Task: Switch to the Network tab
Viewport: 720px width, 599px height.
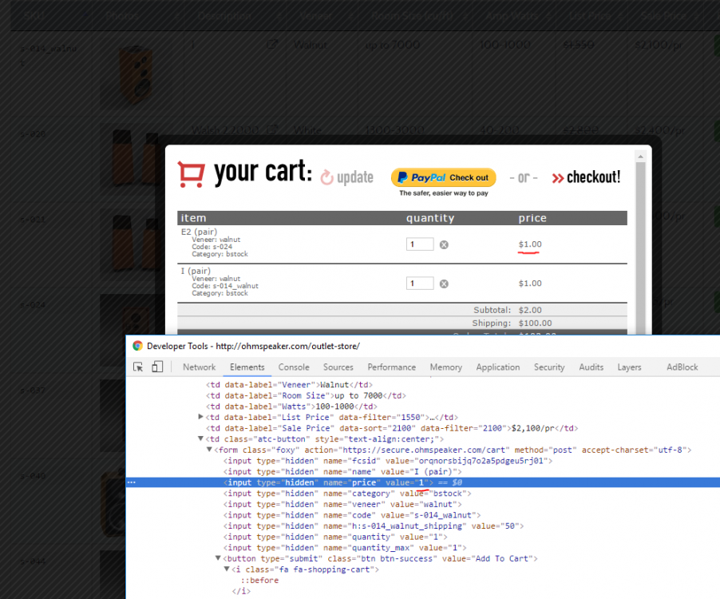Action: (199, 367)
